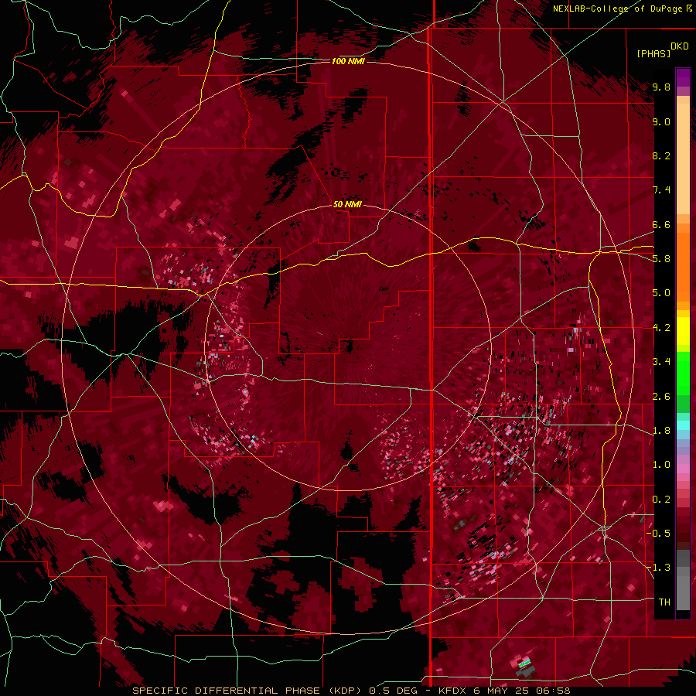Click the cyan segment of the color bar
Image resolution: width=696 pixels, height=696 pixels.
683,425
